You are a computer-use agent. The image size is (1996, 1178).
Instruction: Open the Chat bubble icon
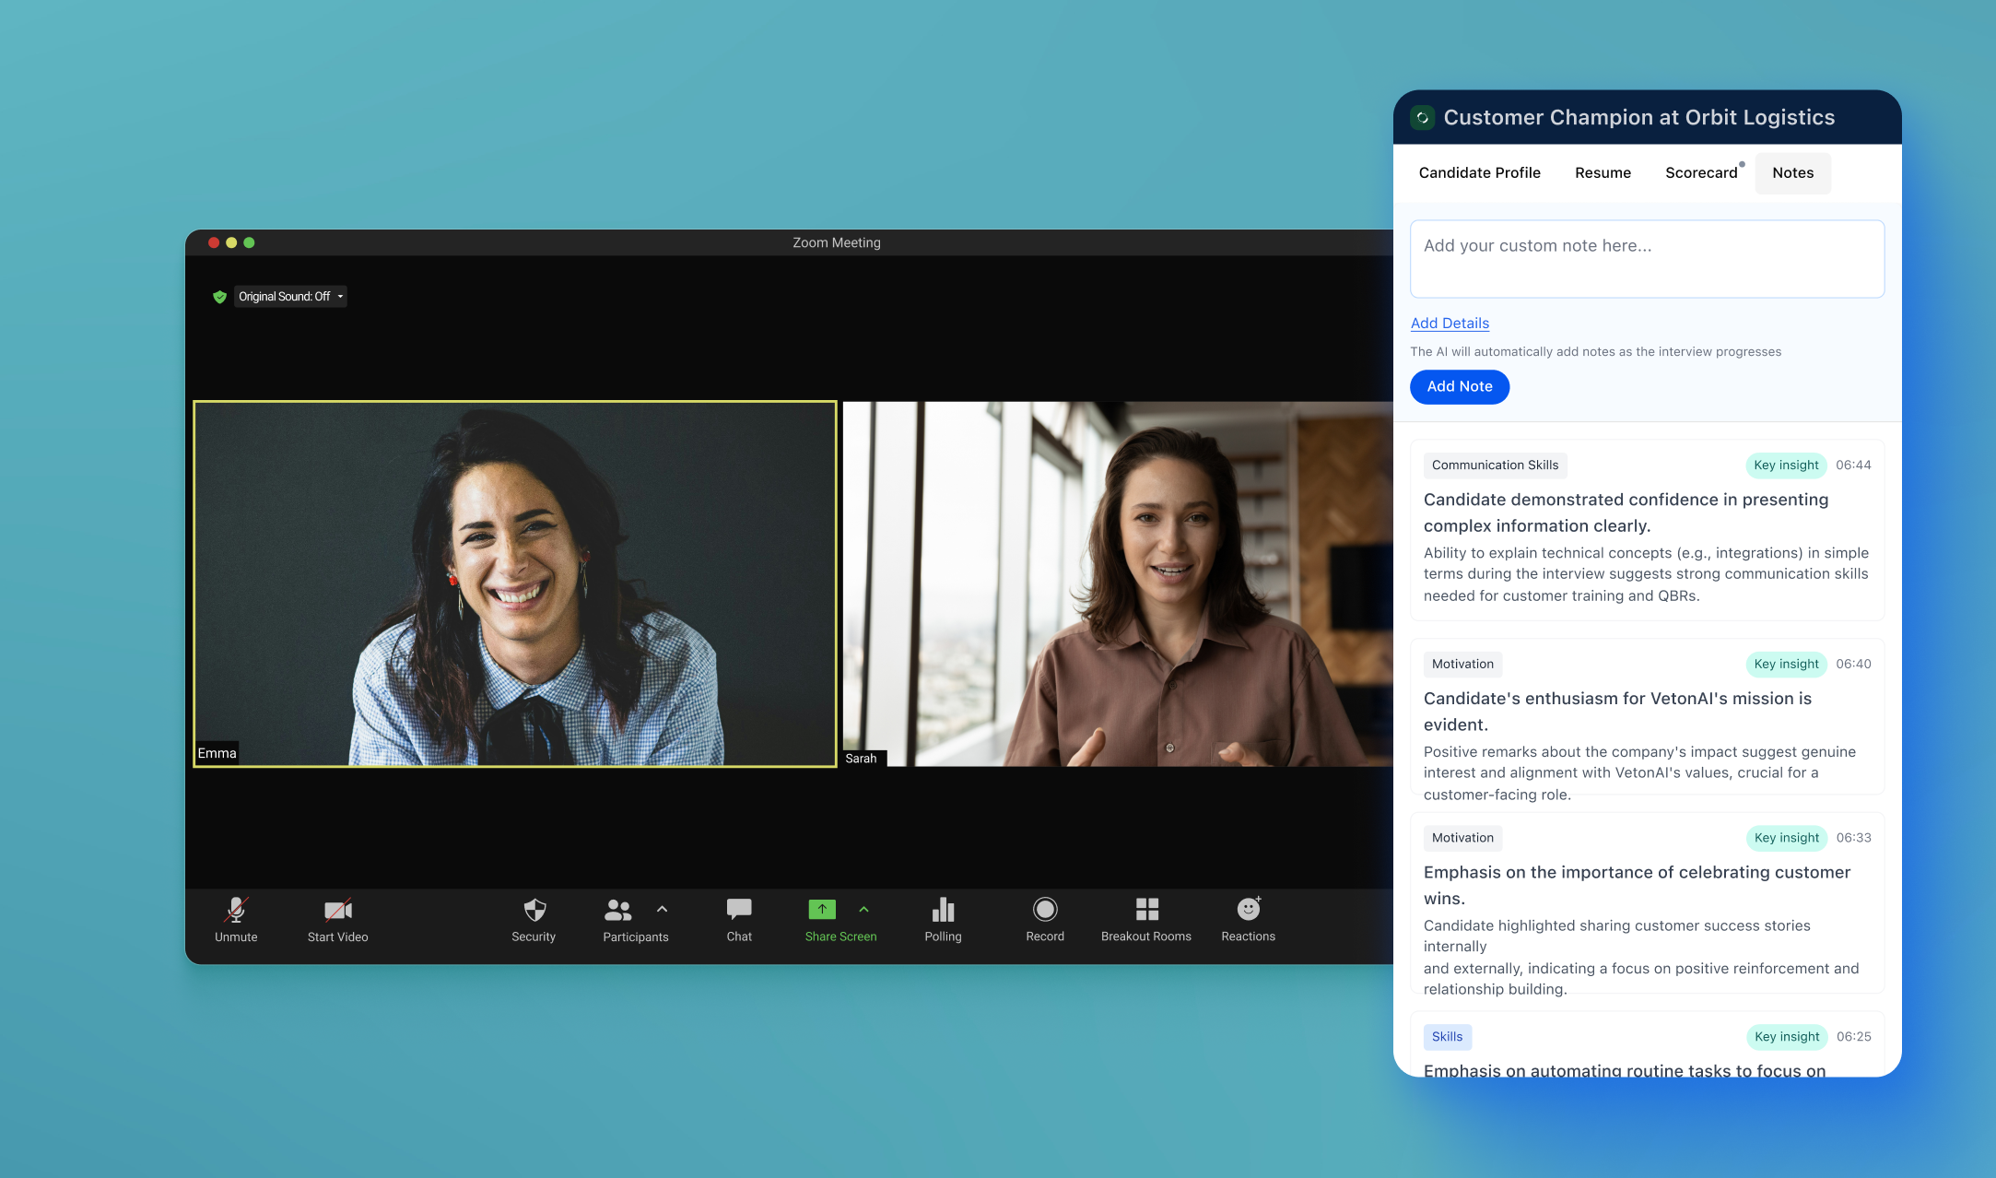(738, 910)
